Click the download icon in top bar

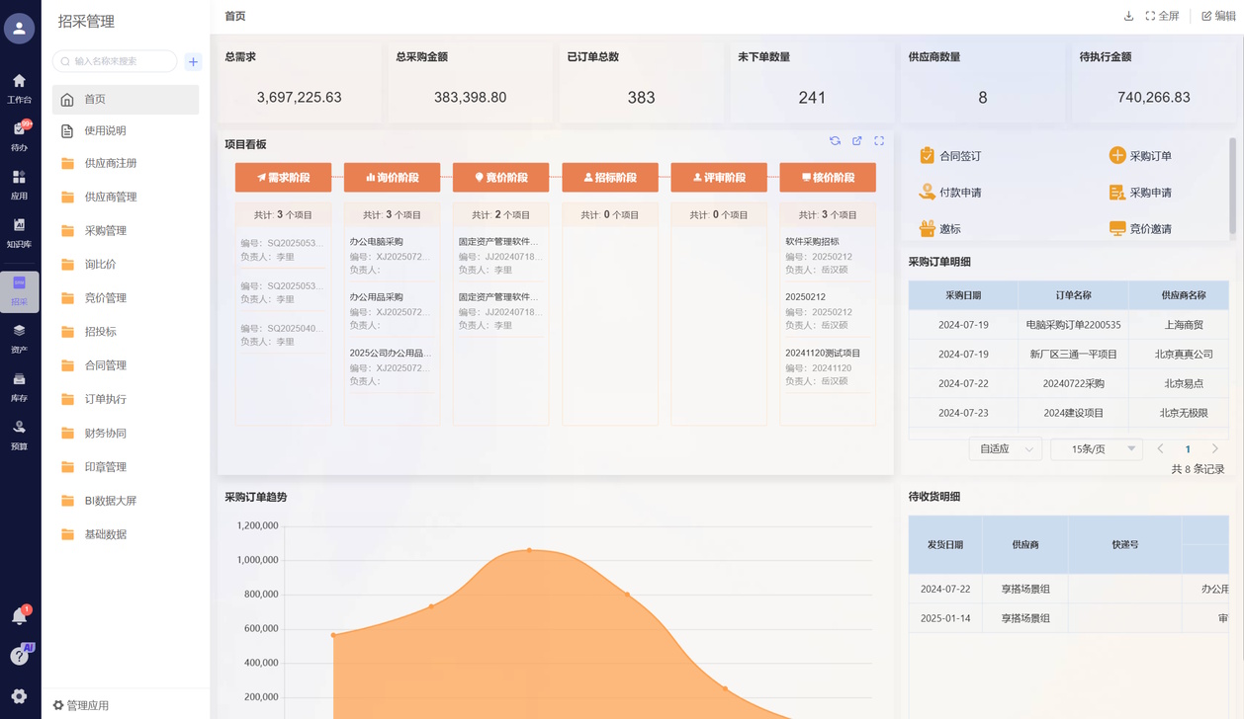1128,16
